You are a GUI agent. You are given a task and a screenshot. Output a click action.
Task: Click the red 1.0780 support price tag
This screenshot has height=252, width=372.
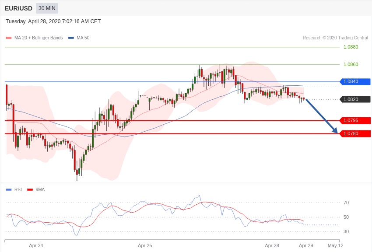(355, 134)
